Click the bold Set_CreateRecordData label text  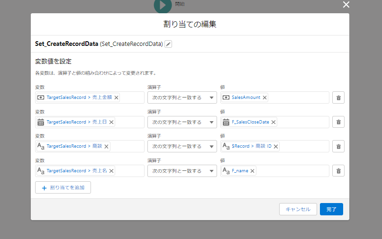pos(66,44)
